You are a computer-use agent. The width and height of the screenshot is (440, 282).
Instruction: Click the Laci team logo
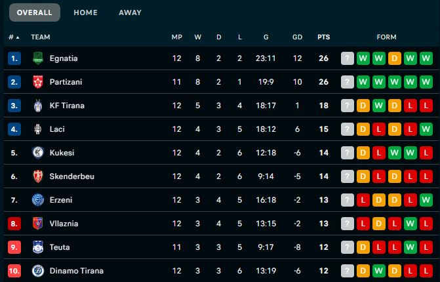pos(37,129)
